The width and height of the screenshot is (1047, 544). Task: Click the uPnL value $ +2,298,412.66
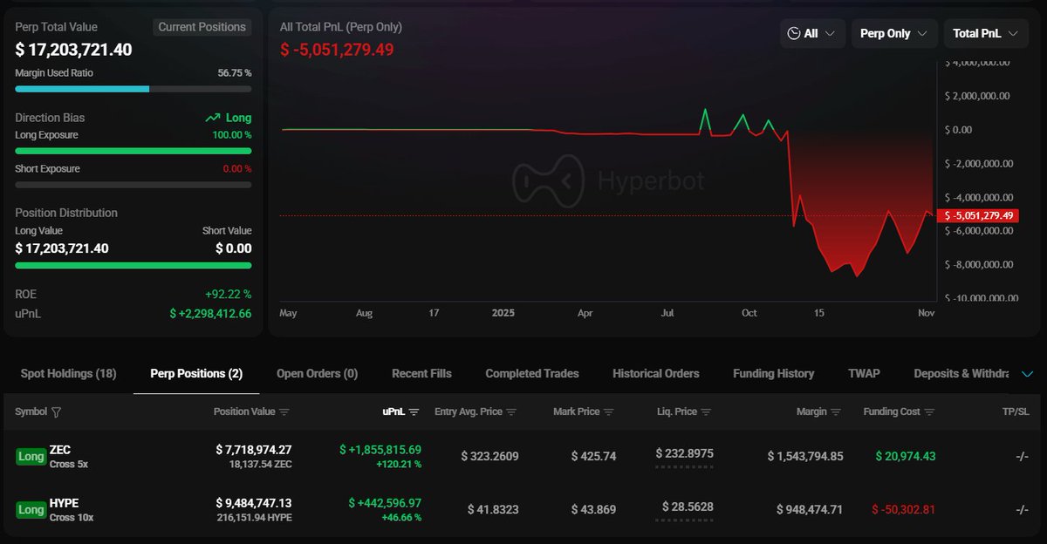(210, 313)
